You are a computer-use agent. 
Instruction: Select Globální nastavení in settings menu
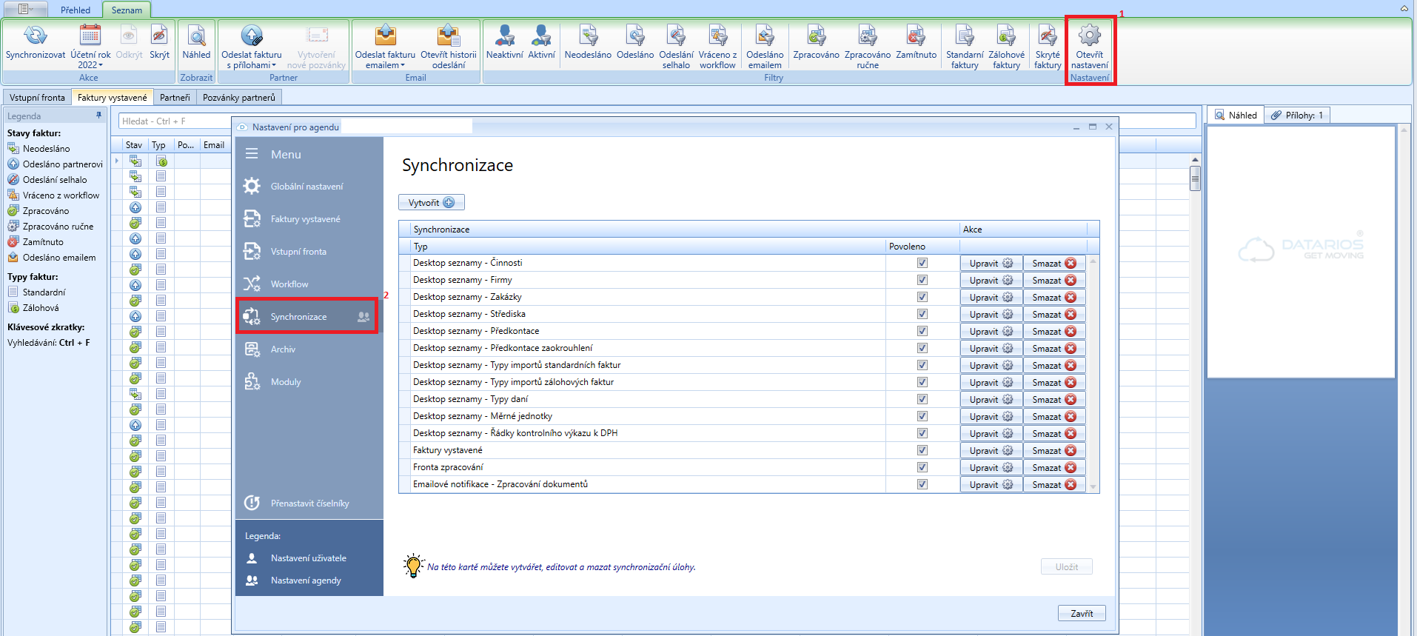306,187
